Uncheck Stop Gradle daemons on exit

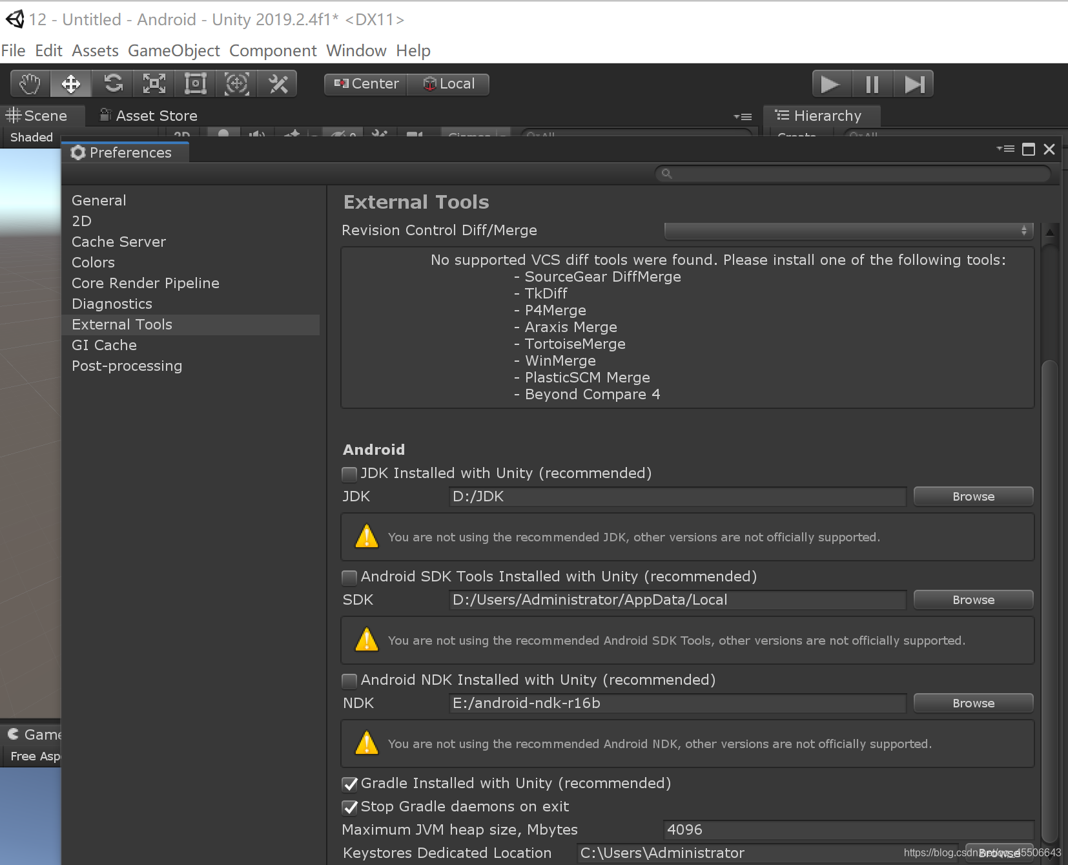349,808
